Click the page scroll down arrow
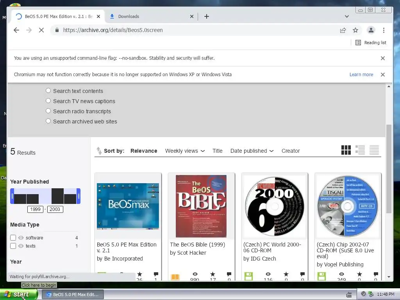This screenshot has width=400, height=300. (x=389, y=277)
